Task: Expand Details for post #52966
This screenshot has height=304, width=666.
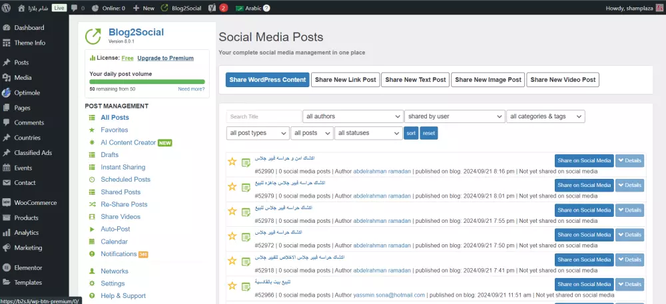Action: click(x=629, y=285)
